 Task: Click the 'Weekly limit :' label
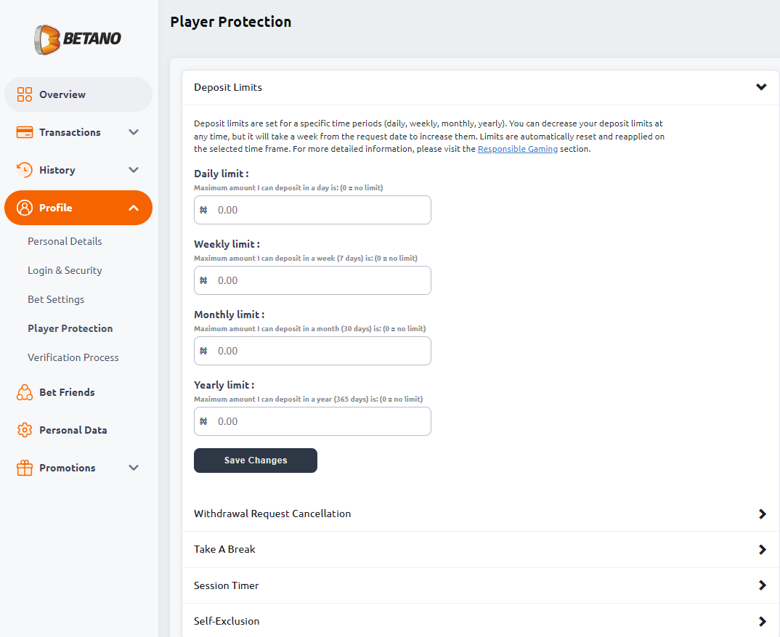[x=227, y=244]
